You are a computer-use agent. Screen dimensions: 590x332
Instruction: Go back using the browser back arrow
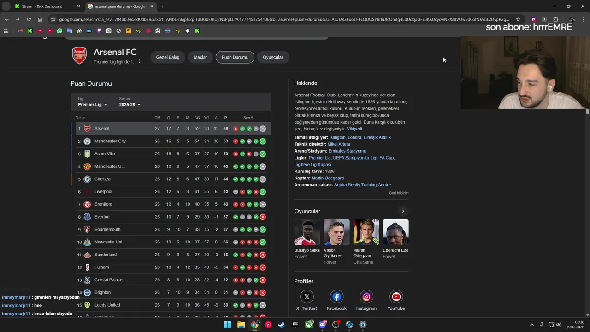(x=6, y=19)
